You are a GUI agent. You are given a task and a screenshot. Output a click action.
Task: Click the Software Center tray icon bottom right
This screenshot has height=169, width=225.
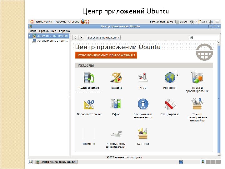[203, 162]
